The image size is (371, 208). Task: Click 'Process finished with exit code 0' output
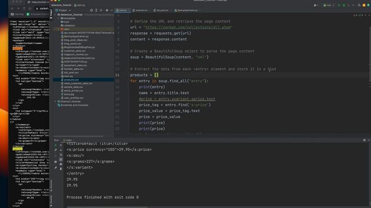(103, 197)
